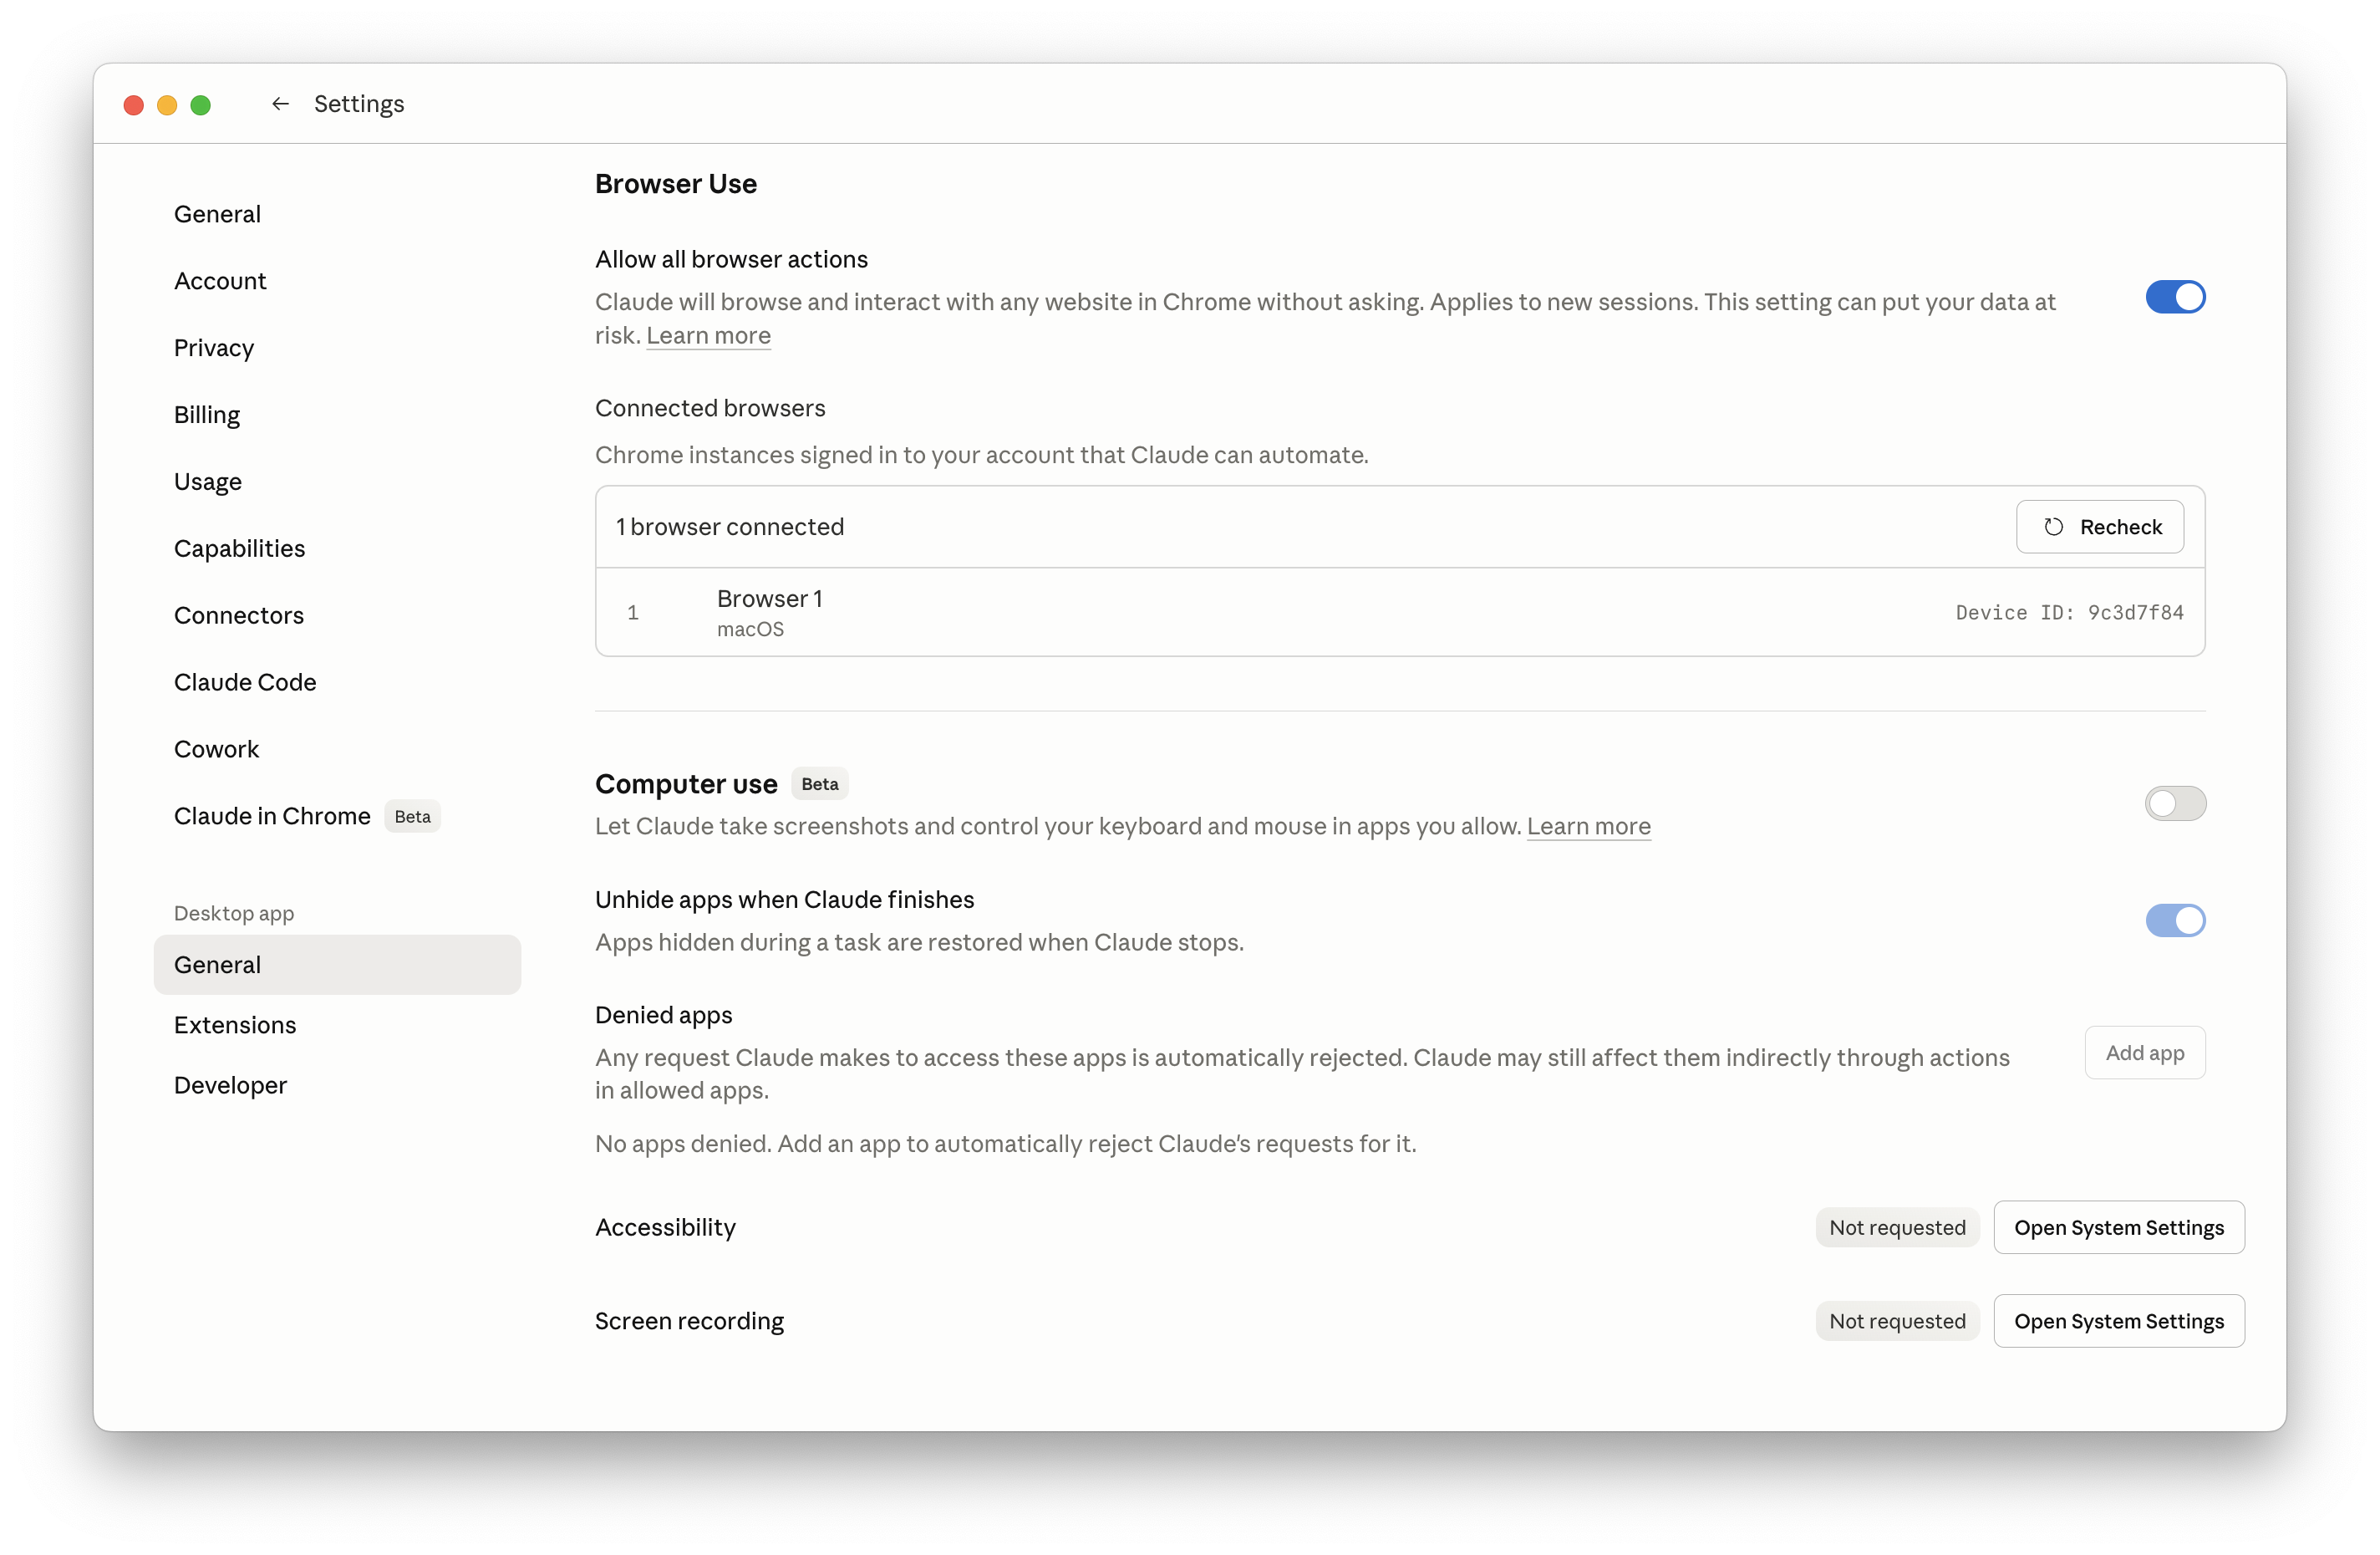The height and width of the screenshot is (1555, 2380).
Task: Click the yellow minimize window button
Action: click(167, 105)
